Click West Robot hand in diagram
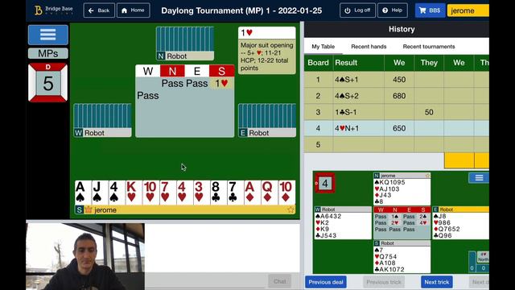This screenshot has width=515, height=290. [x=343, y=223]
